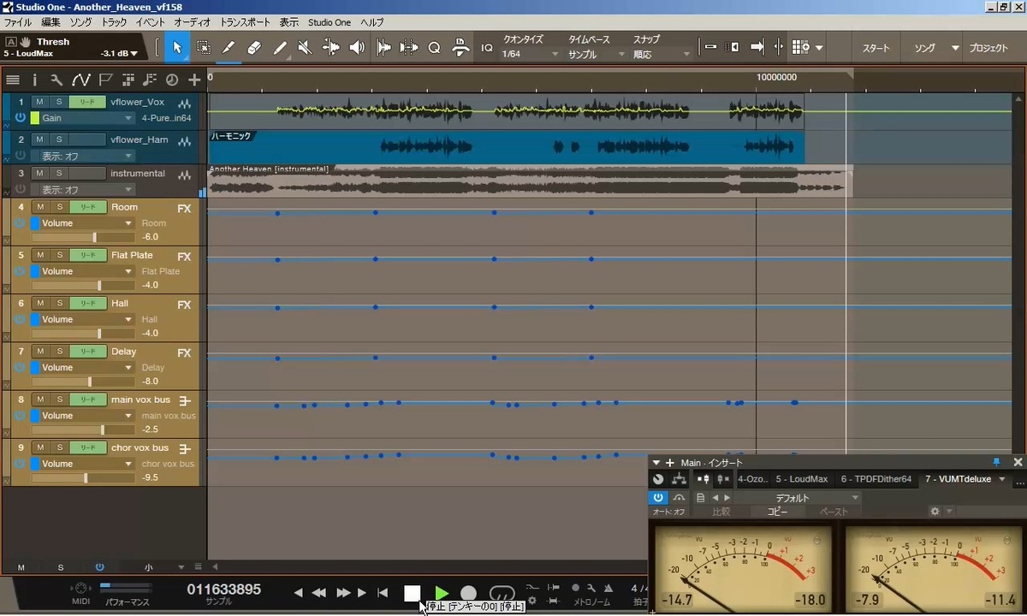Click the add track plus icon
The width and height of the screenshot is (1027, 616).
click(194, 80)
